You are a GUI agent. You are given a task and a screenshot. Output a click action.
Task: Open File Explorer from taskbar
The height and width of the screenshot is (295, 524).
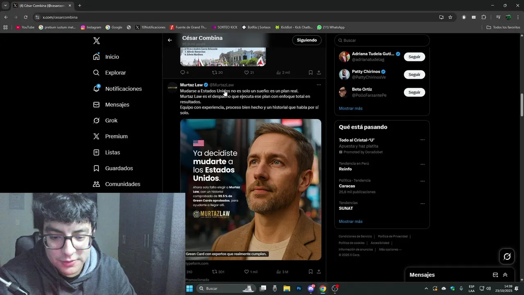(287, 288)
